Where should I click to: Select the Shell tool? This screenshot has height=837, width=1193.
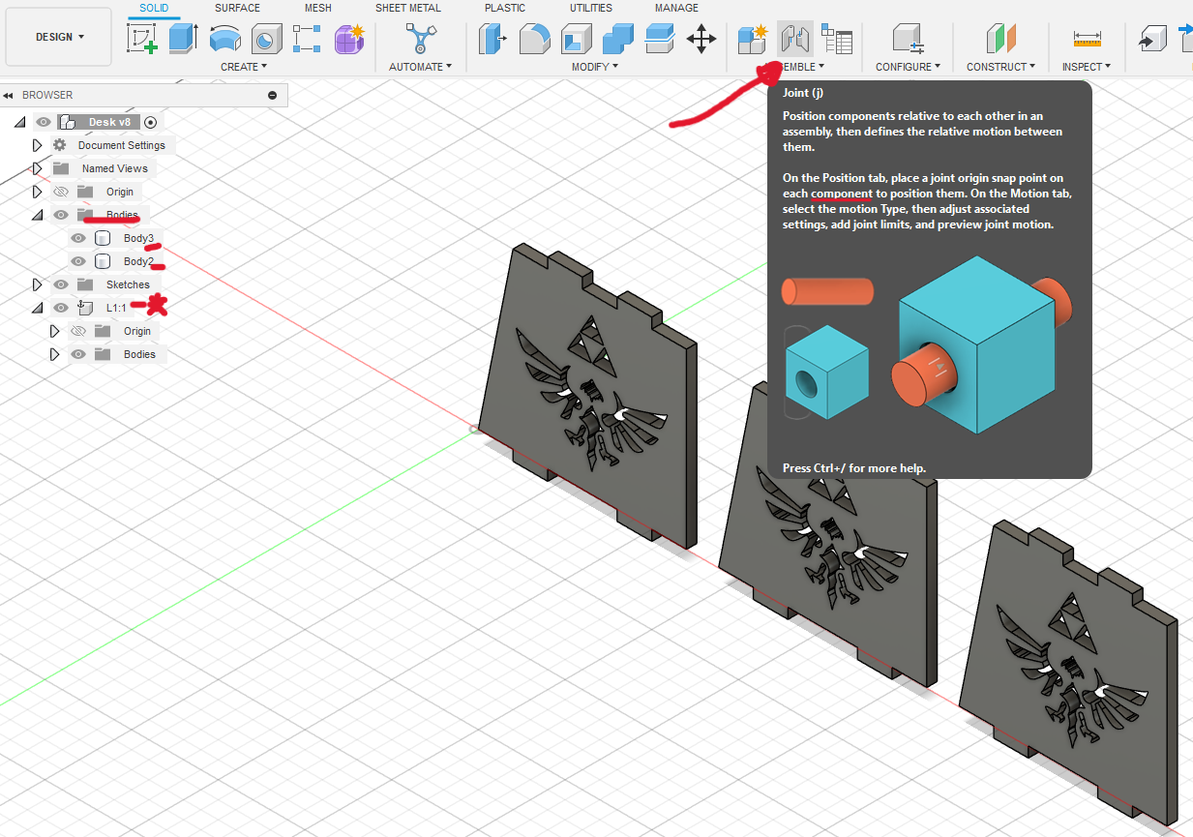(x=576, y=39)
